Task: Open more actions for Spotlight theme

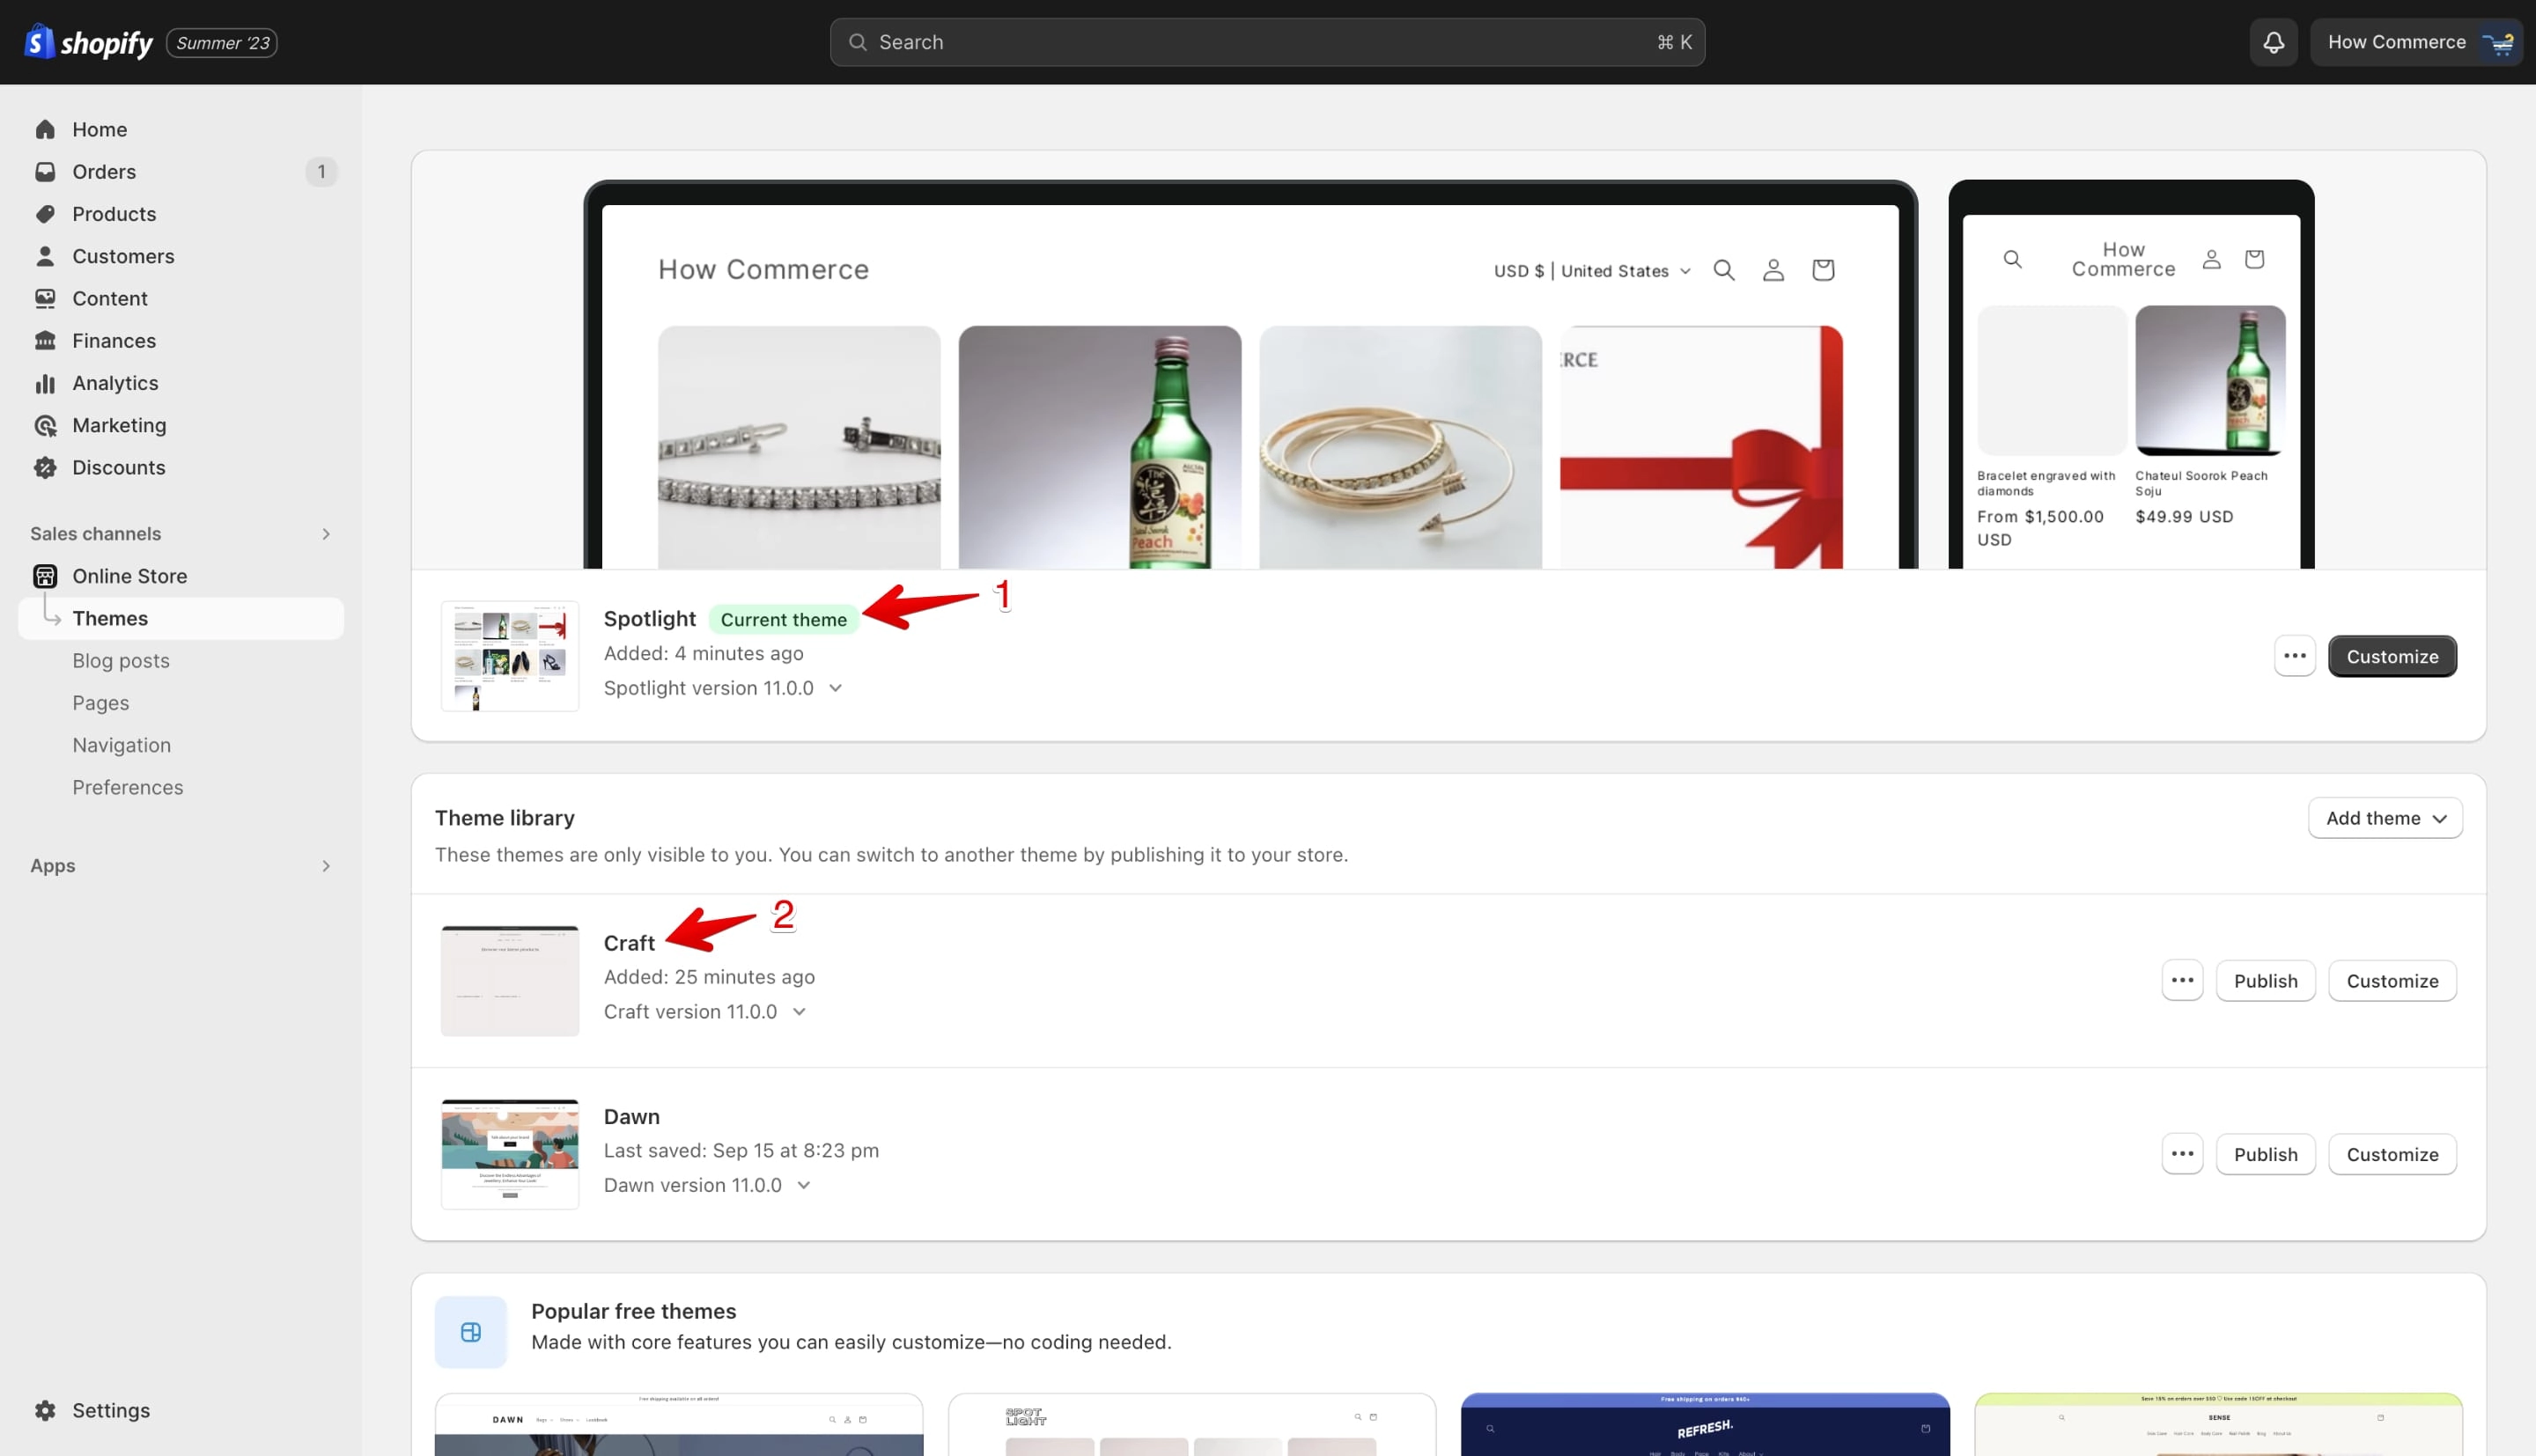Action: click(x=2294, y=656)
